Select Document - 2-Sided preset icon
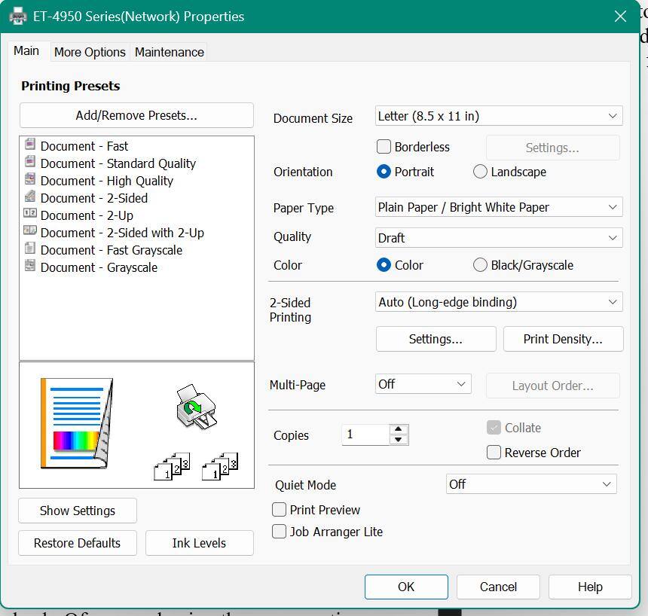The image size is (648, 616). click(x=30, y=197)
